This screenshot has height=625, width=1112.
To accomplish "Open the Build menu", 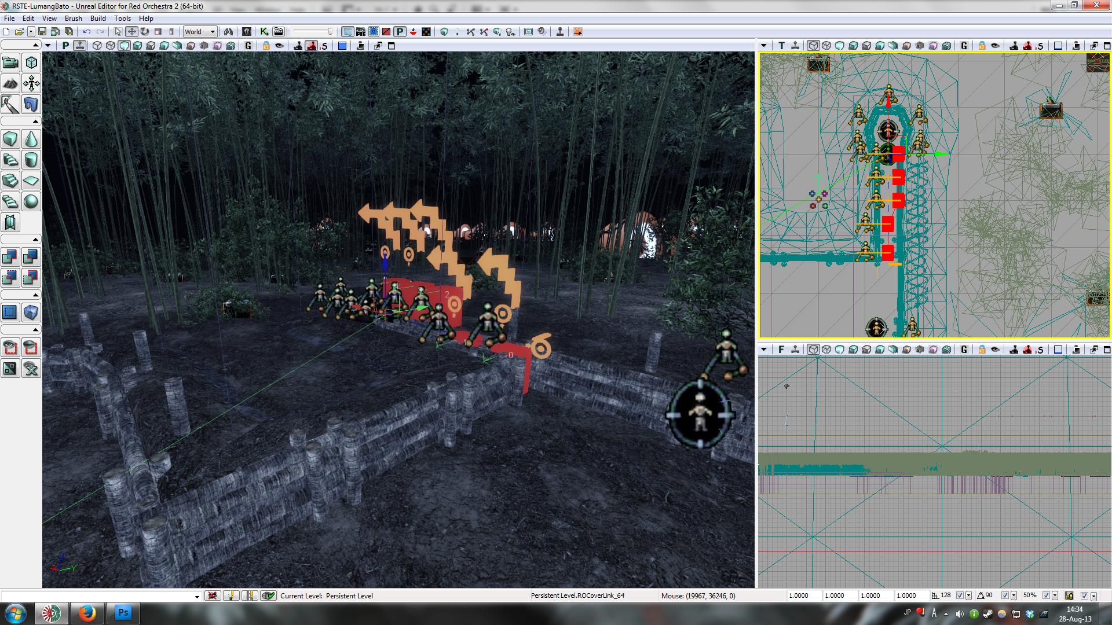I will tap(98, 19).
